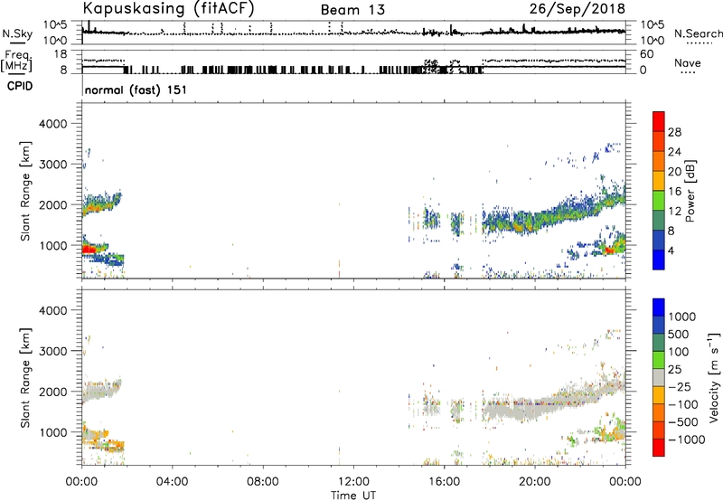Select the "Time UT" axis label
The width and height of the screenshot is (723, 501).
[353, 496]
